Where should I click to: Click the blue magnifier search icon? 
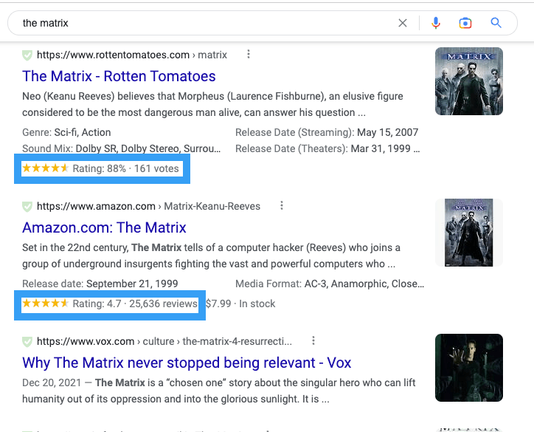[496, 23]
